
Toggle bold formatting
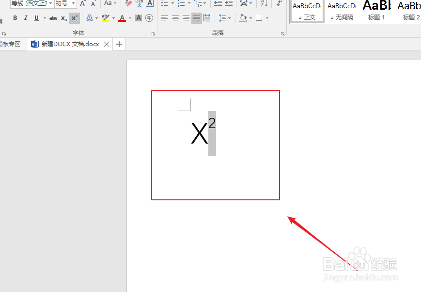pos(15,18)
